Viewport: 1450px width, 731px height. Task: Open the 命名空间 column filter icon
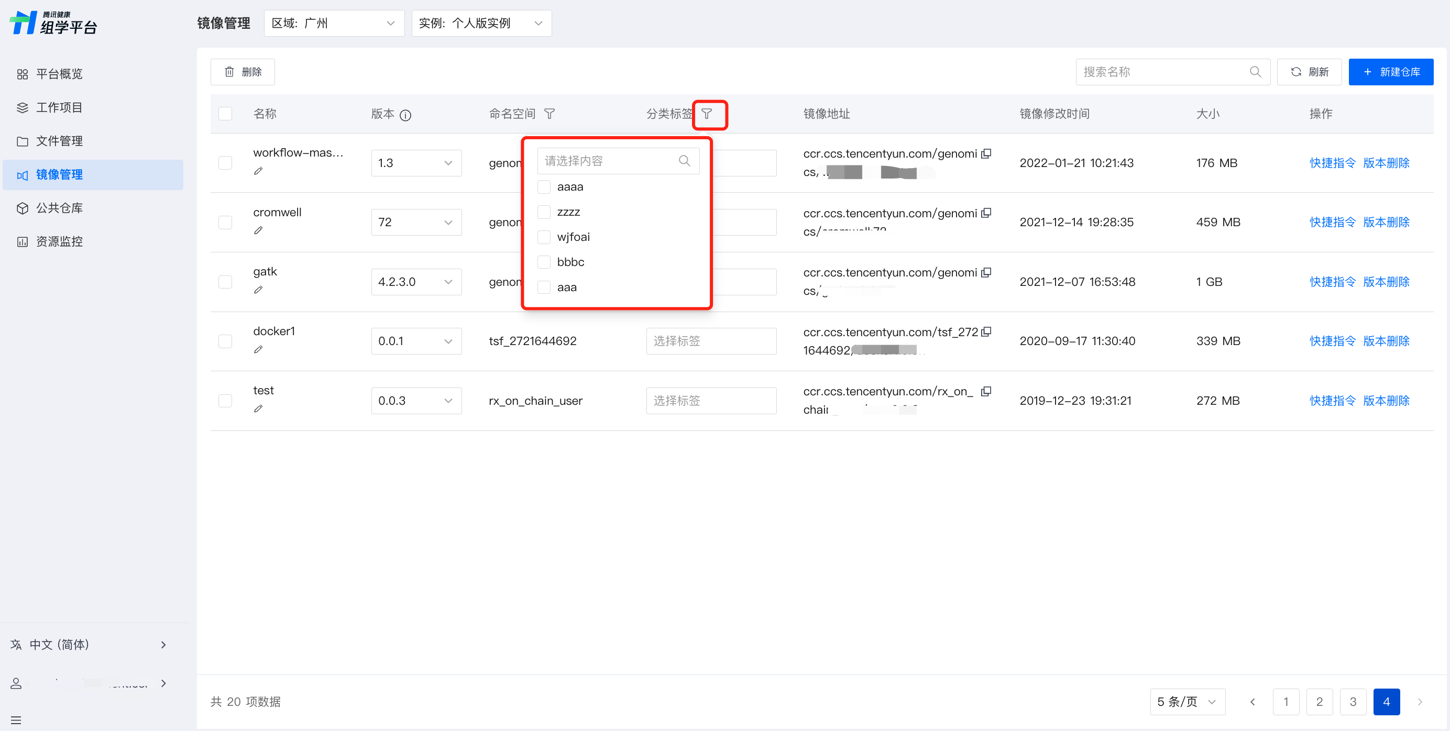pyautogui.click(x=550, y=114)
